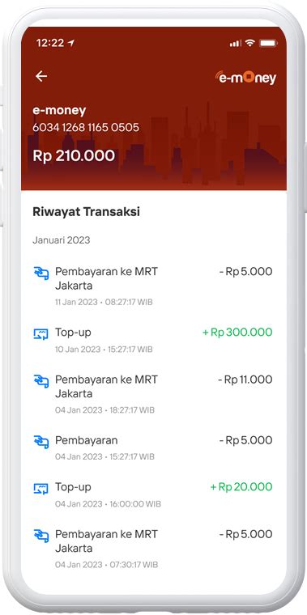Select the - Rp 11.000 amount

pyautogui.click(x=245, y=380)
